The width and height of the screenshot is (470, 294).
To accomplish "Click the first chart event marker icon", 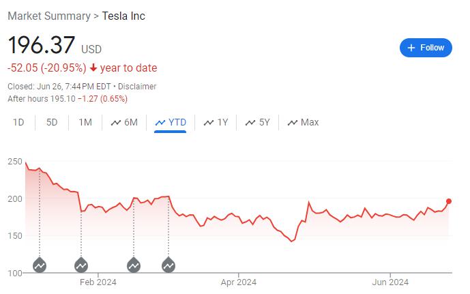I will (x=40, y=265).
